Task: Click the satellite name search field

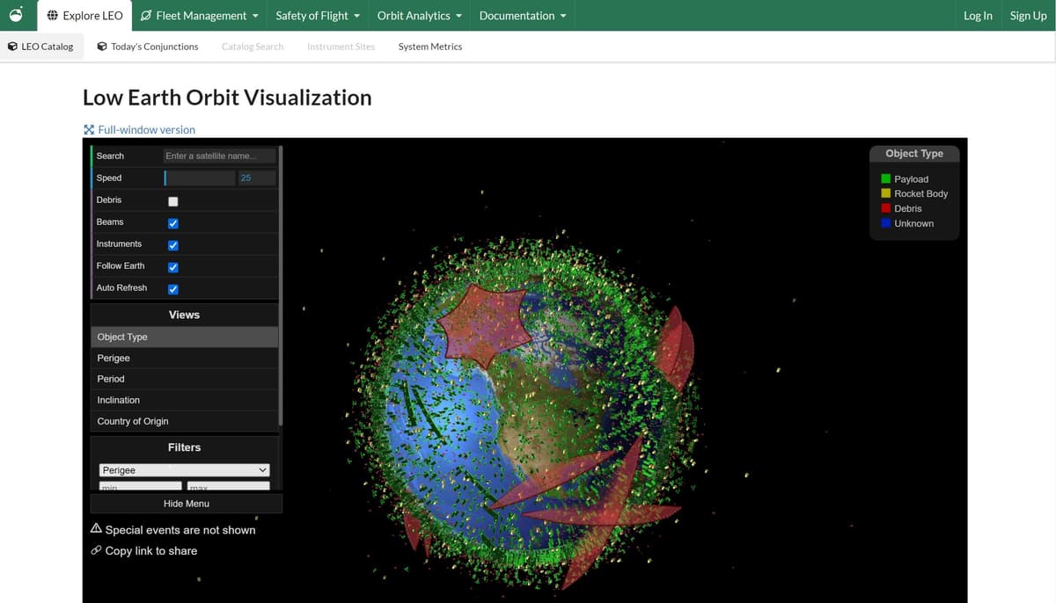Action: (219, 156)
